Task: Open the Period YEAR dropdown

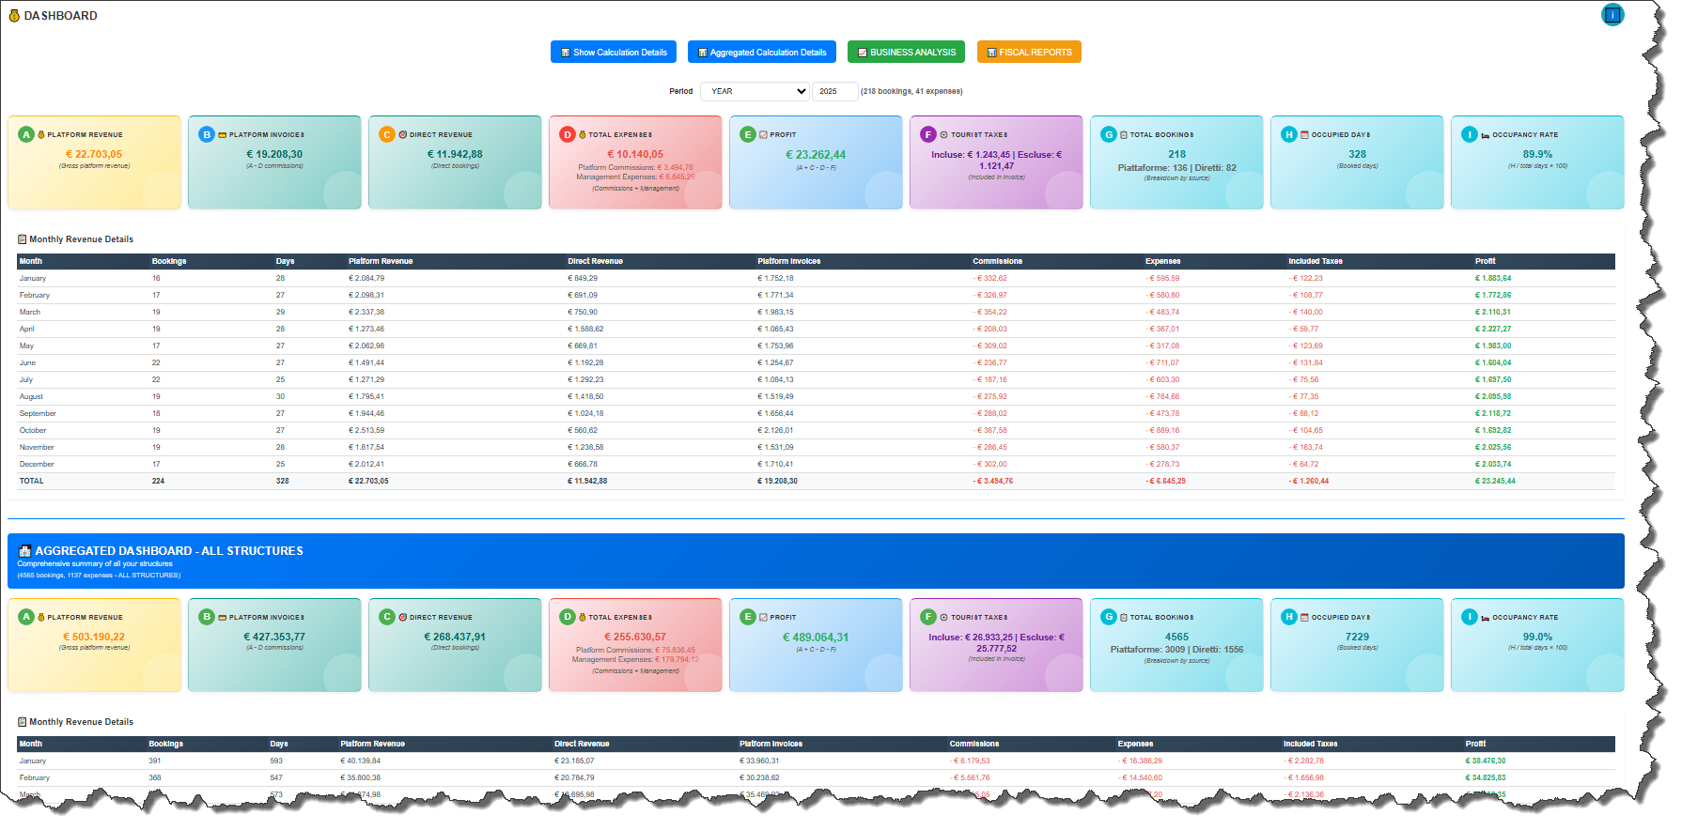Action: (x=754, y=91)
